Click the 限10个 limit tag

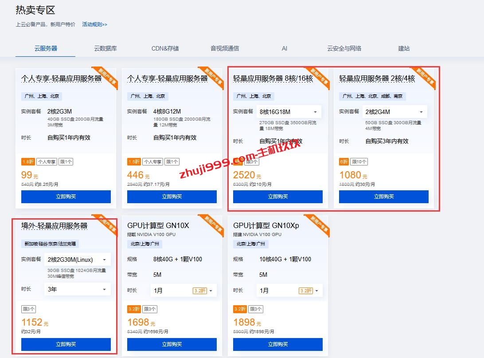pyautogui.click(x=359, y=161)
